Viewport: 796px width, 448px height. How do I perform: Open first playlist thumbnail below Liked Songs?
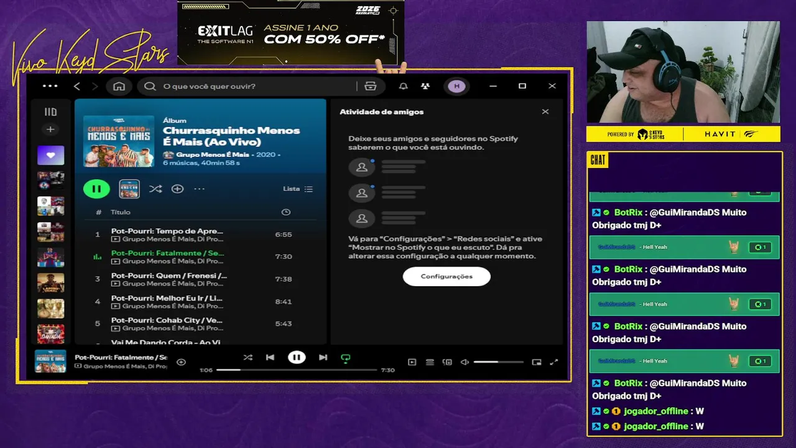coord(50,180)
